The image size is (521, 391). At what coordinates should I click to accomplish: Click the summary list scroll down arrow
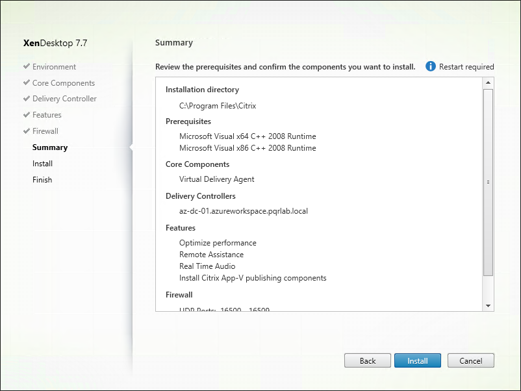488,306
